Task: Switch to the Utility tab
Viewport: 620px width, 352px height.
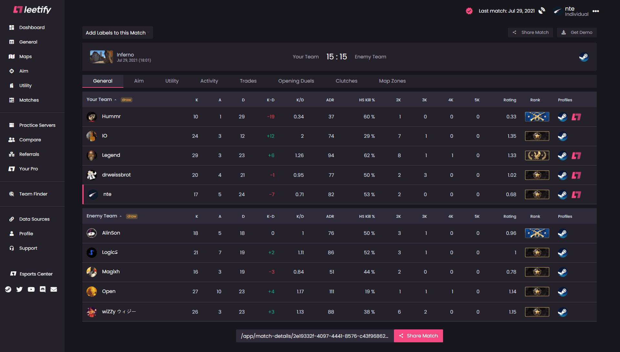Action: tap(172, 81)
